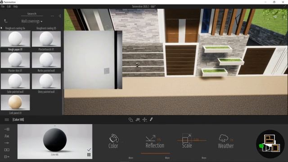288x162 pixels.
Task: Open the library three-dots options menu
Action: (52, 16)
